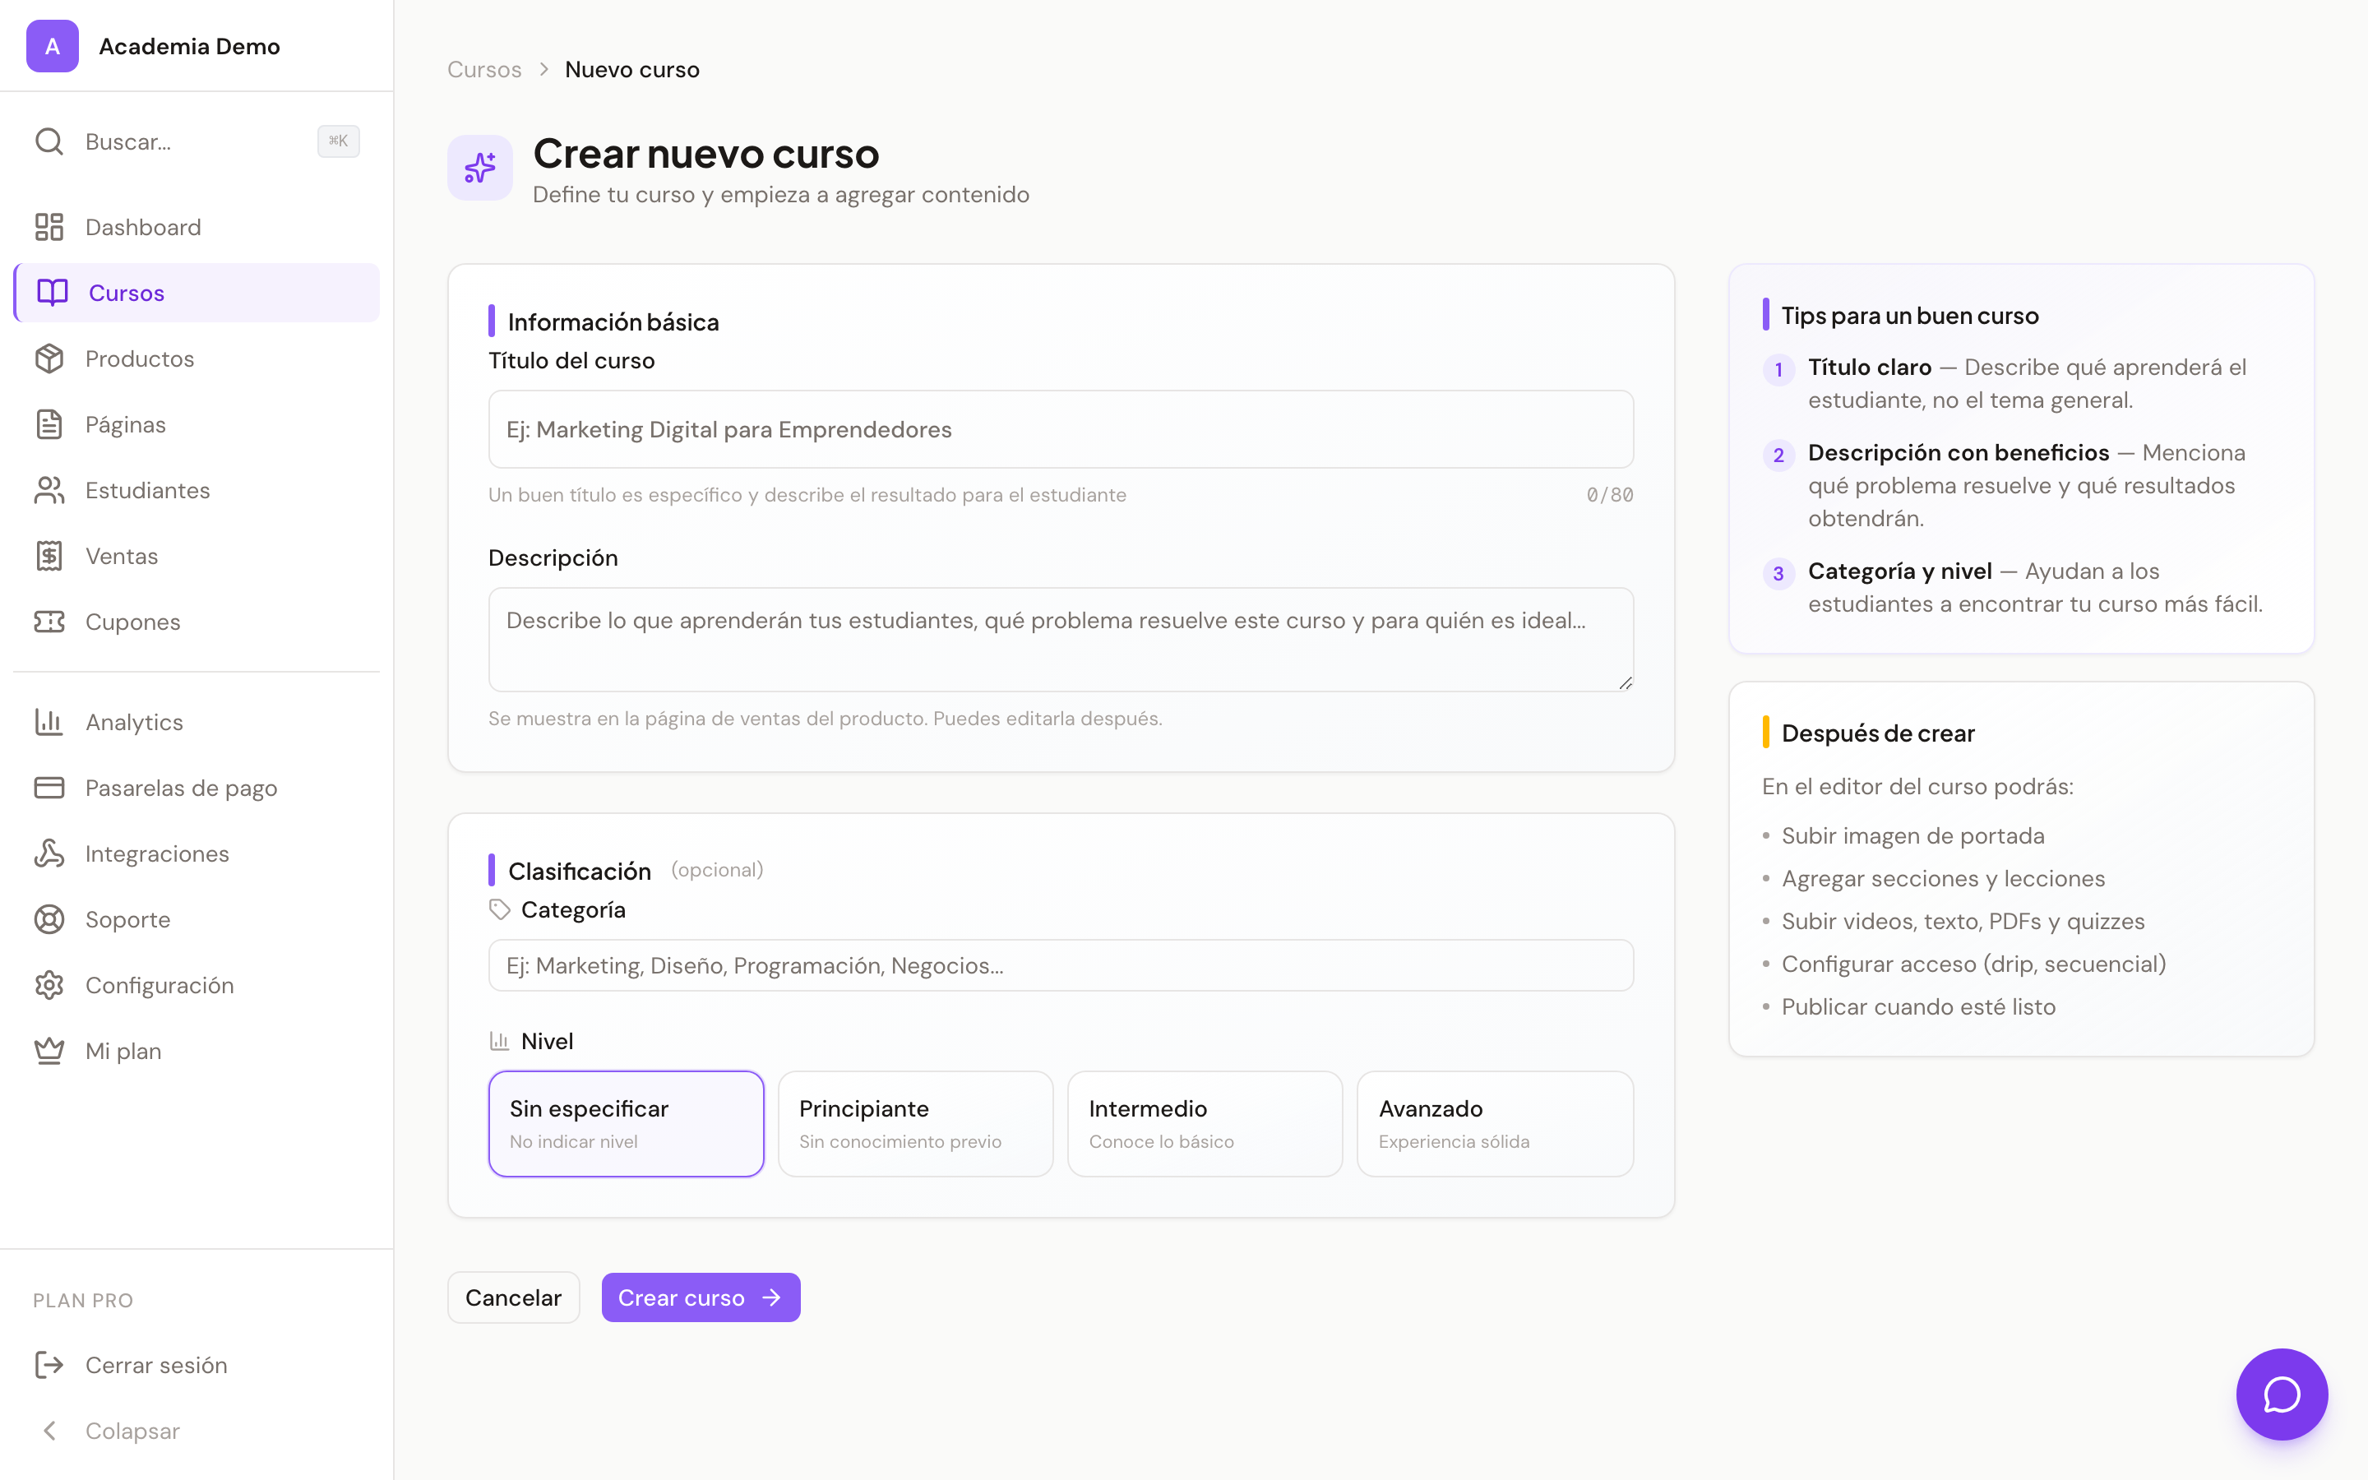Select the Productos sidebar icon
Screen dimensions: 2368x1480
pos(51,358)
